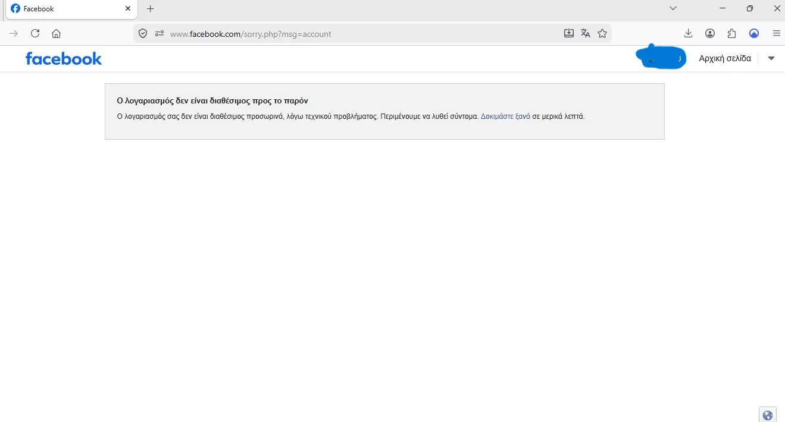The width and height of the screenshot is (785, 422).
Task: Click the Δοκιμάστε ξανά link
Action: (505, 116)
